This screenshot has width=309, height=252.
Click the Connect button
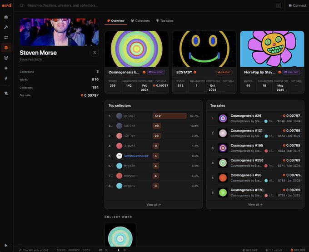pos(297,5)
